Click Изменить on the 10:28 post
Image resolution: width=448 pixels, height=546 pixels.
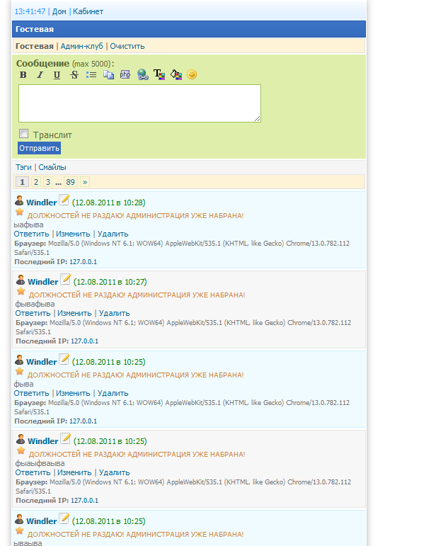(x=73, y=234)
